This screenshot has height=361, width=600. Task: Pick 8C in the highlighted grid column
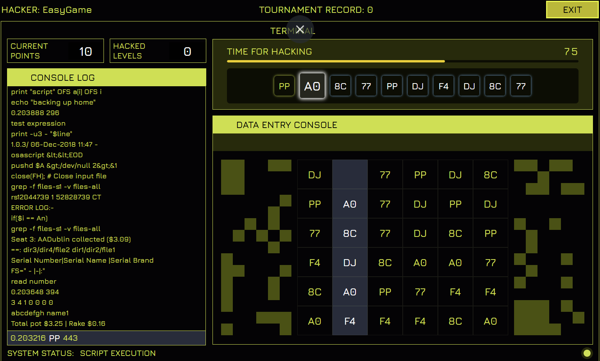pyautogui.click(x=350, y=233)
